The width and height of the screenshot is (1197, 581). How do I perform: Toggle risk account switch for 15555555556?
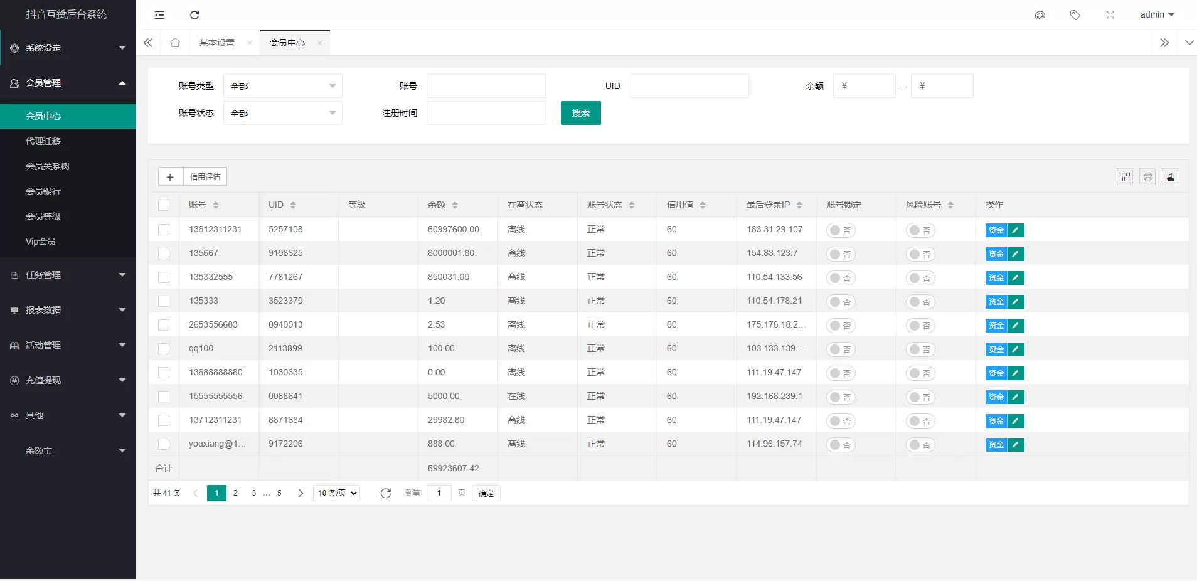coord(920,397)
